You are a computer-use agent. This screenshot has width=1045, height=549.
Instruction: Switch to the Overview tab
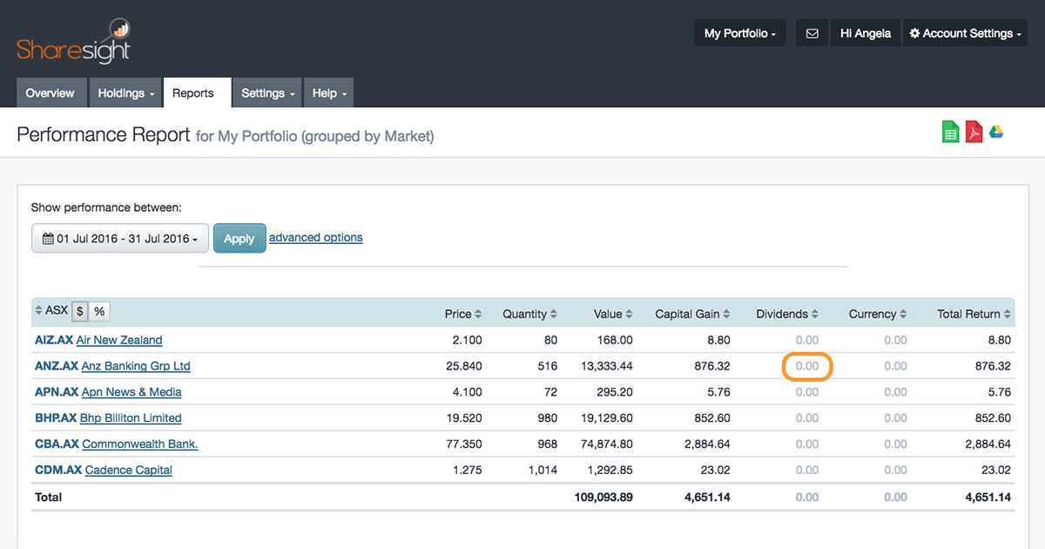[x=51, y=92]
